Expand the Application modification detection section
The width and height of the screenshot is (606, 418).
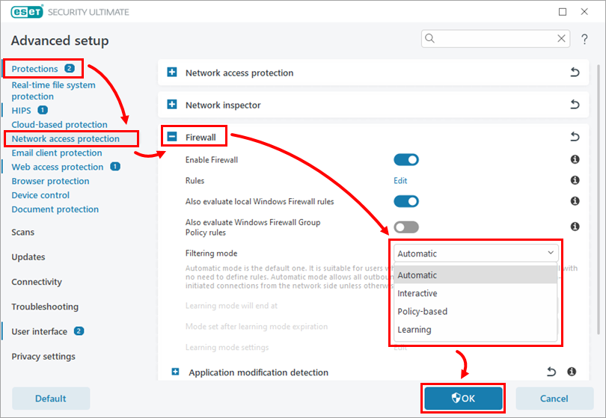point(175,372)
